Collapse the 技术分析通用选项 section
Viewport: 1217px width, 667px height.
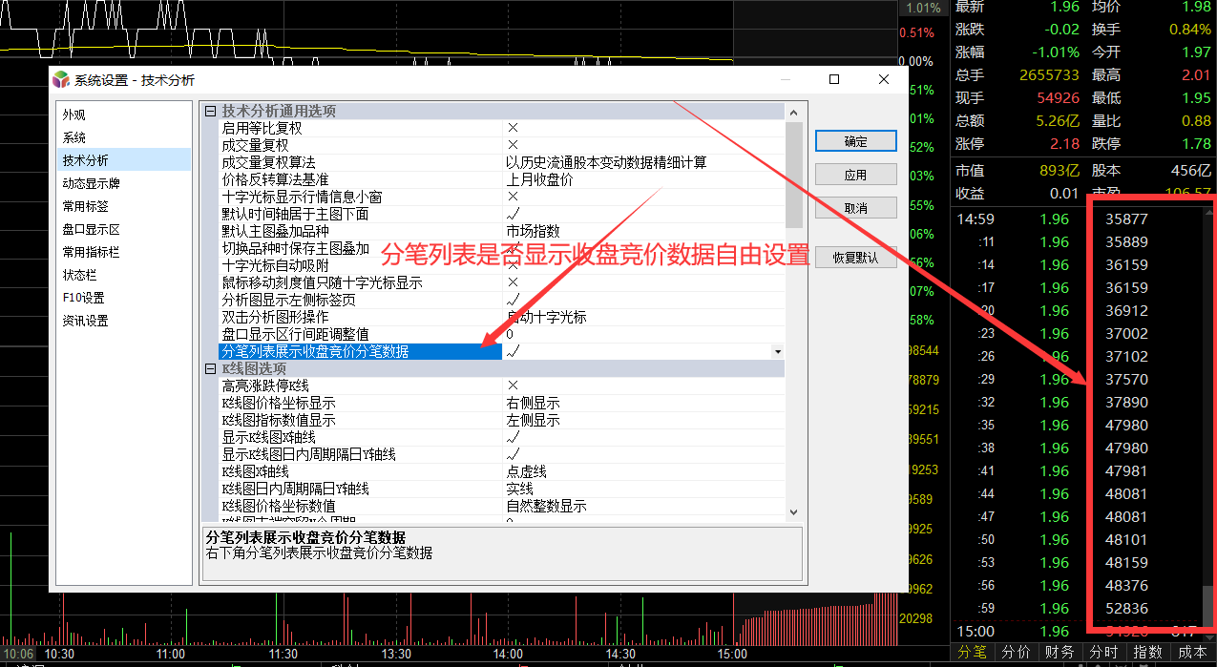(x=211, y=111)
